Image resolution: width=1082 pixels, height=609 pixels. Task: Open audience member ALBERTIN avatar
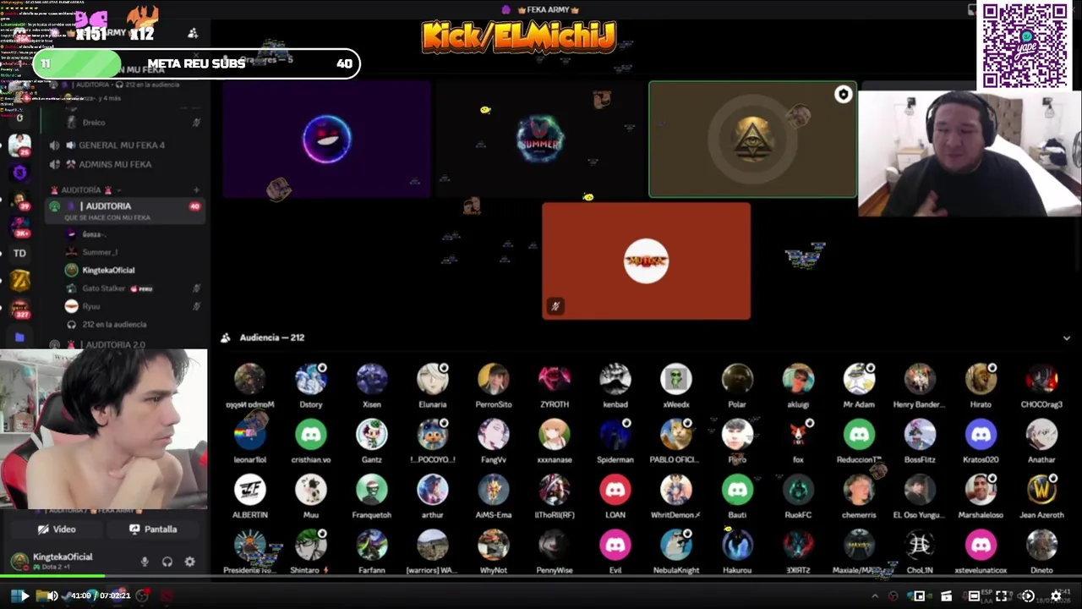pyautogui.click(x=249, y=491)
